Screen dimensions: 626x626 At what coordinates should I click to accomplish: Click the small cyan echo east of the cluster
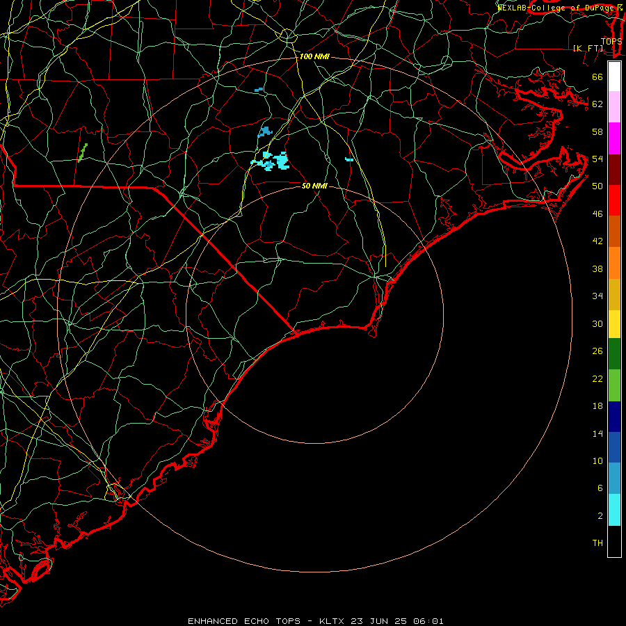click(x=349, y=160)
